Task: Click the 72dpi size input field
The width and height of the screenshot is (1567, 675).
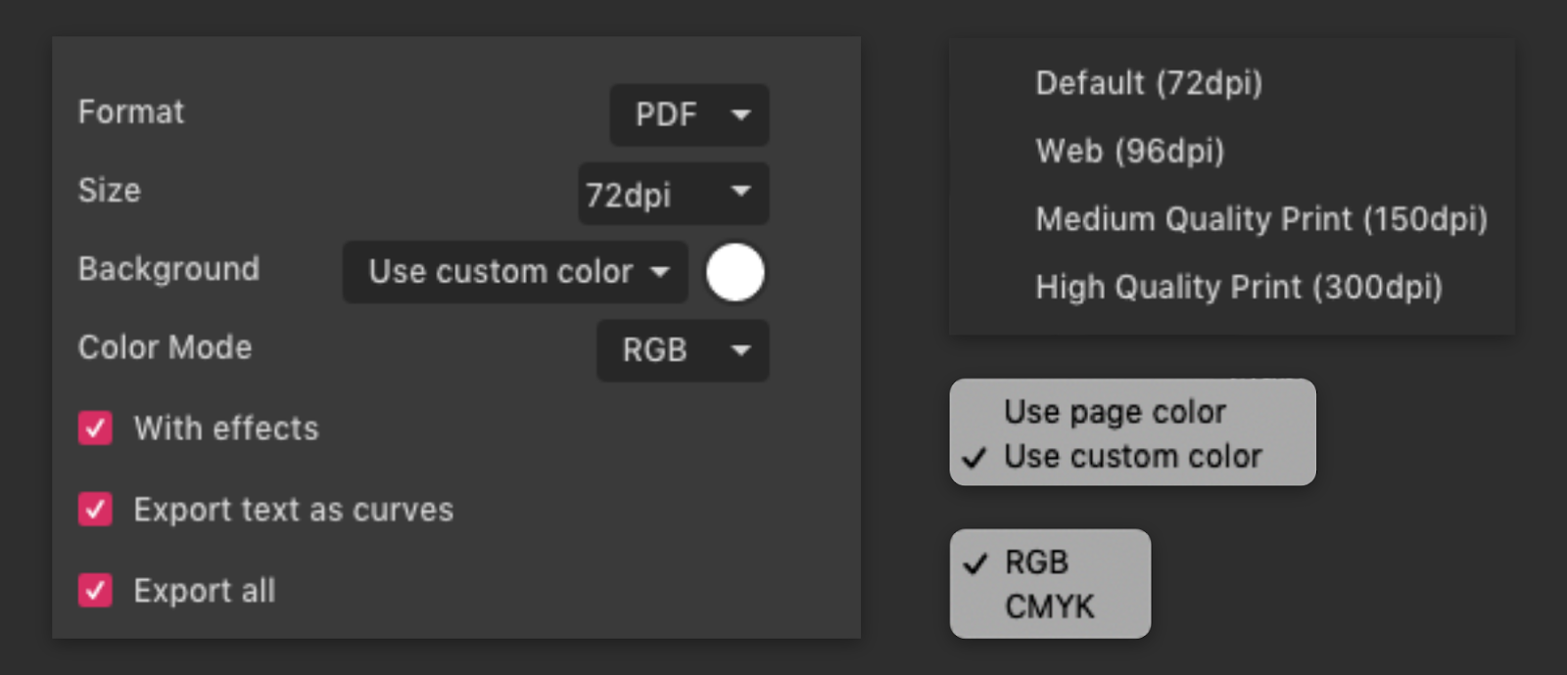Action: point(629,195)
